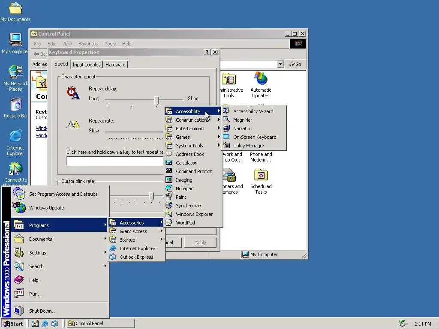Open Favorites menu in Control Panel
Image resolution: width=439 pixels, height=329 pixels.
click(88, 44)
